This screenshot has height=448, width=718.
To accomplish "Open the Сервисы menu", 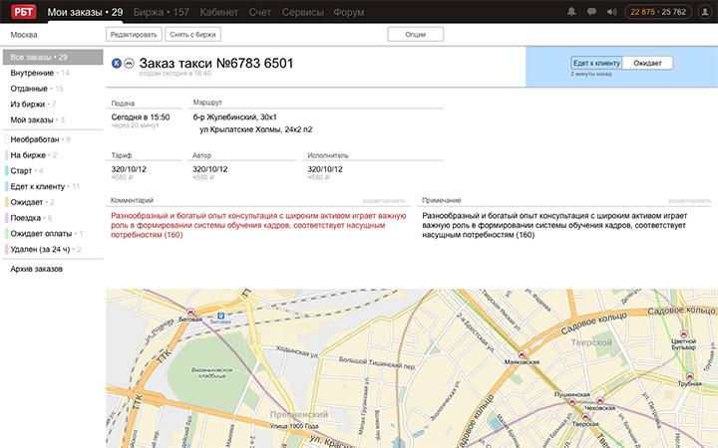I will 303,12.
